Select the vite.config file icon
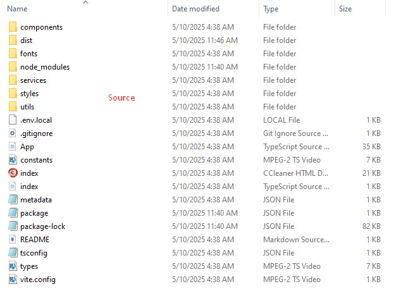The image size is (401, 296). (x=13, y=280)
